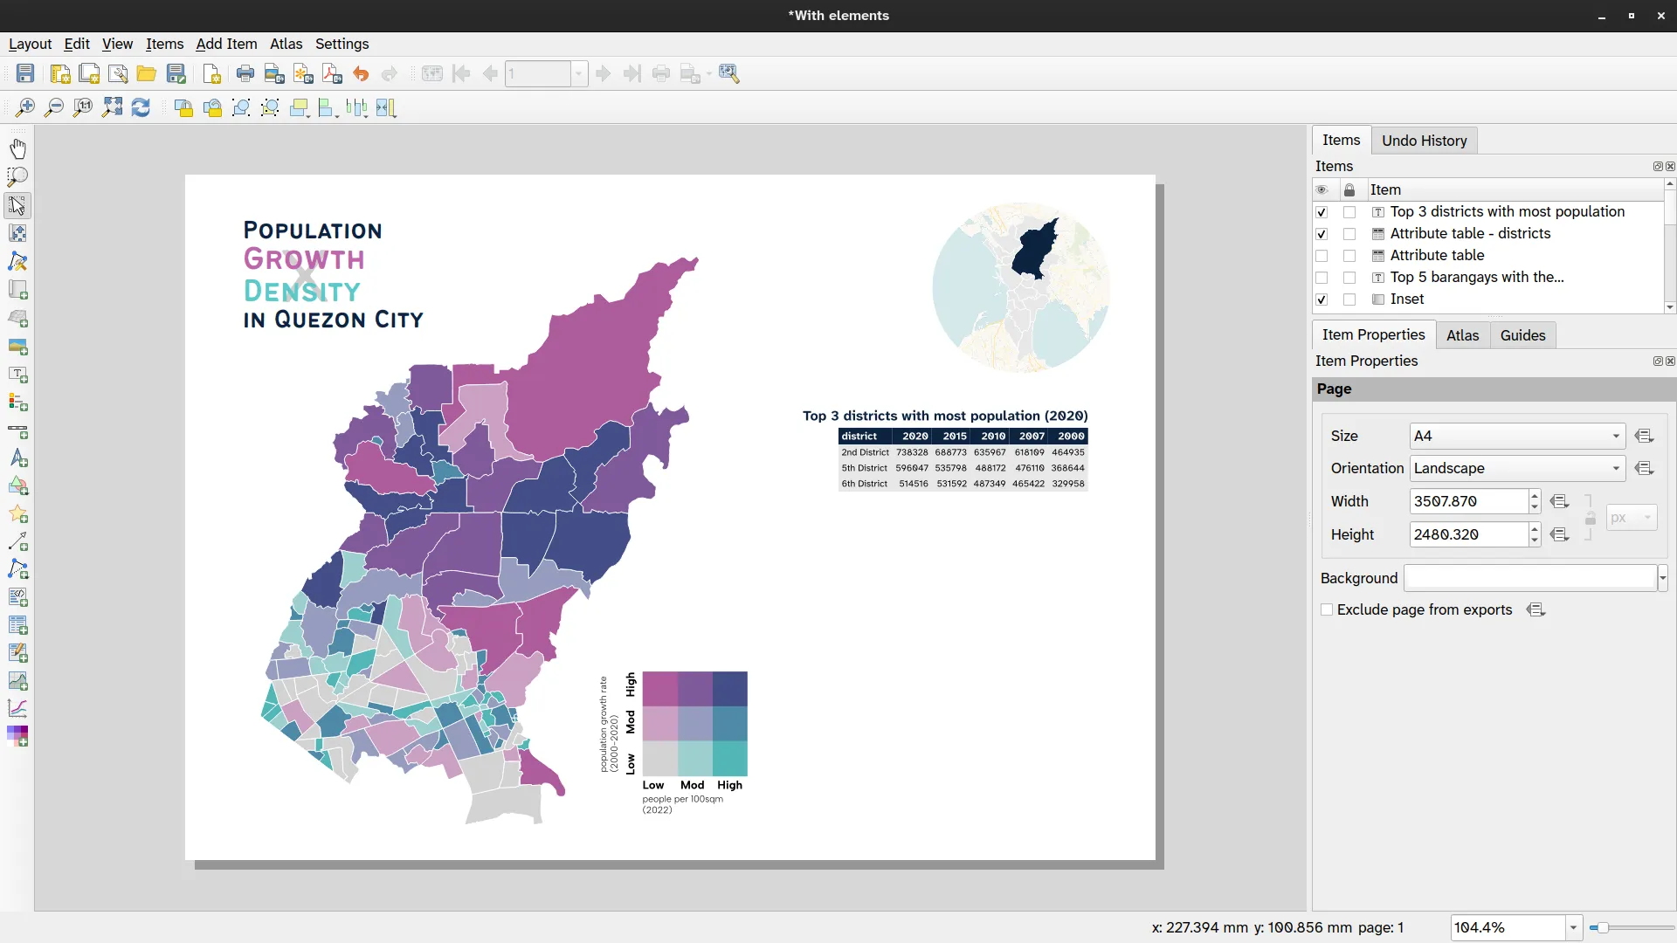Select the Pan Layout hand tool
Screen dimensions: 1677x943
(x=17, y=148)
